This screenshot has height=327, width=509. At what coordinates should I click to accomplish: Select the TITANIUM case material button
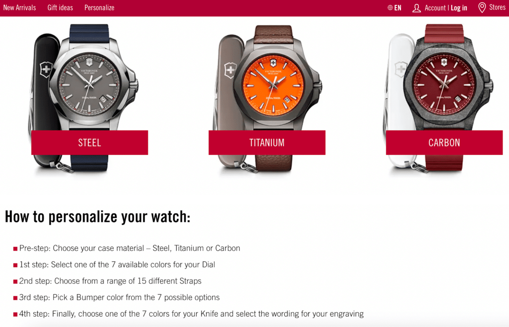click(267, 143)
